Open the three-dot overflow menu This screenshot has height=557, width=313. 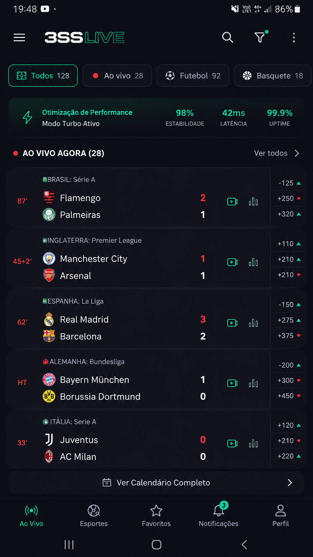click(294, 38)
